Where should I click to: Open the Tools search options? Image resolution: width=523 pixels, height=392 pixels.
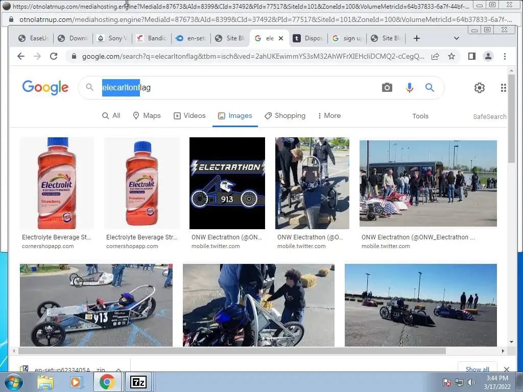(420, 116)
